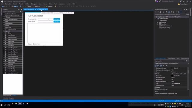Select MetroTabControl in the toolbox
192x108 pixels.
pos(13,60)
